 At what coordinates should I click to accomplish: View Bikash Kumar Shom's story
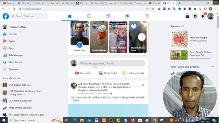138,37
